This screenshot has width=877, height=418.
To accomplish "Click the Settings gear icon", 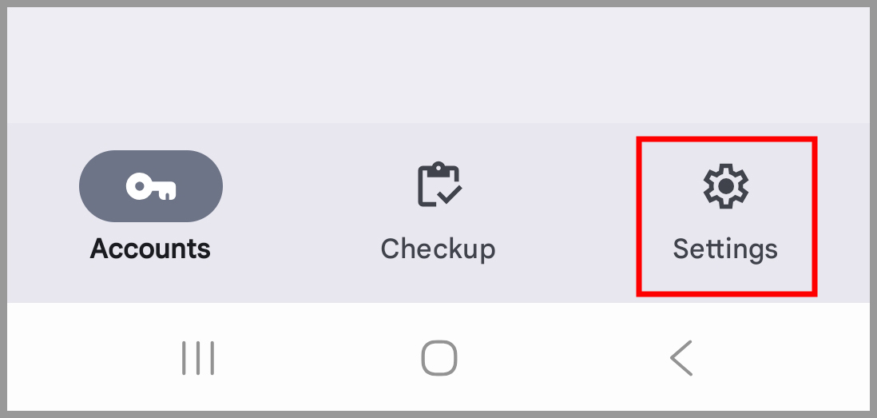I will click(725, 186).
